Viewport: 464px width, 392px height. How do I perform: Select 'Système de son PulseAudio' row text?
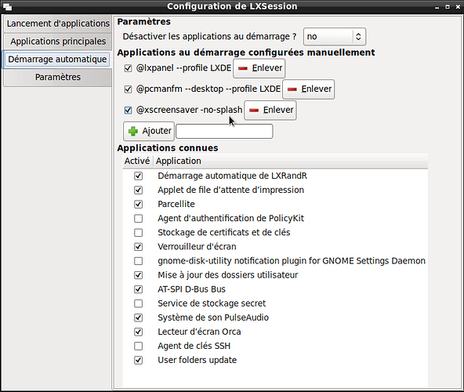(x=213, y=318)
